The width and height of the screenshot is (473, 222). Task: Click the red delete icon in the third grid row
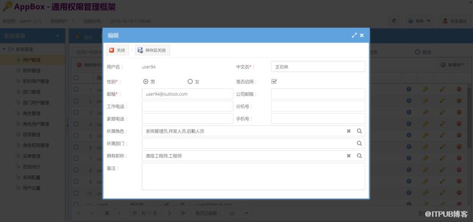click(459, 112)
